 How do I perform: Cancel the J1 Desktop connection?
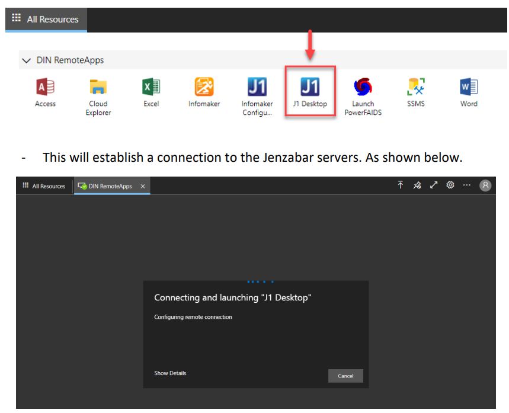(345, 376)
